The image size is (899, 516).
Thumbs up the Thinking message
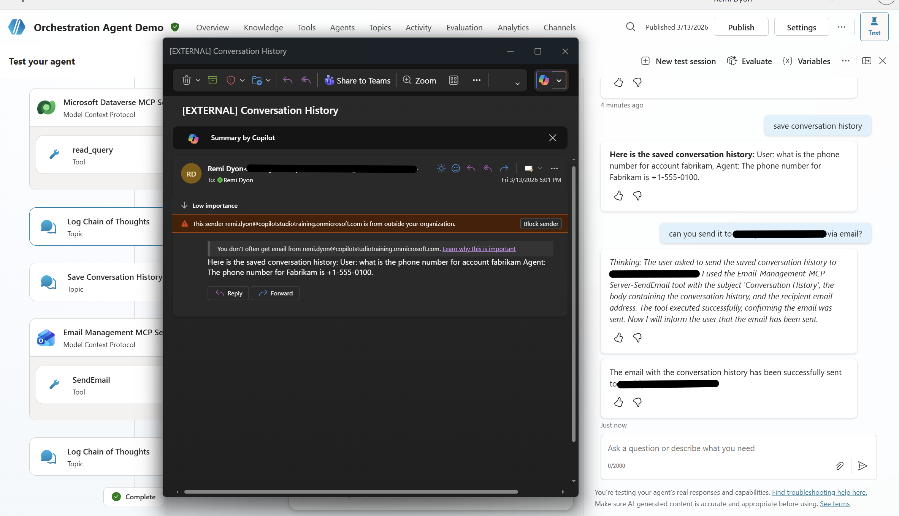tap(618, 338)
